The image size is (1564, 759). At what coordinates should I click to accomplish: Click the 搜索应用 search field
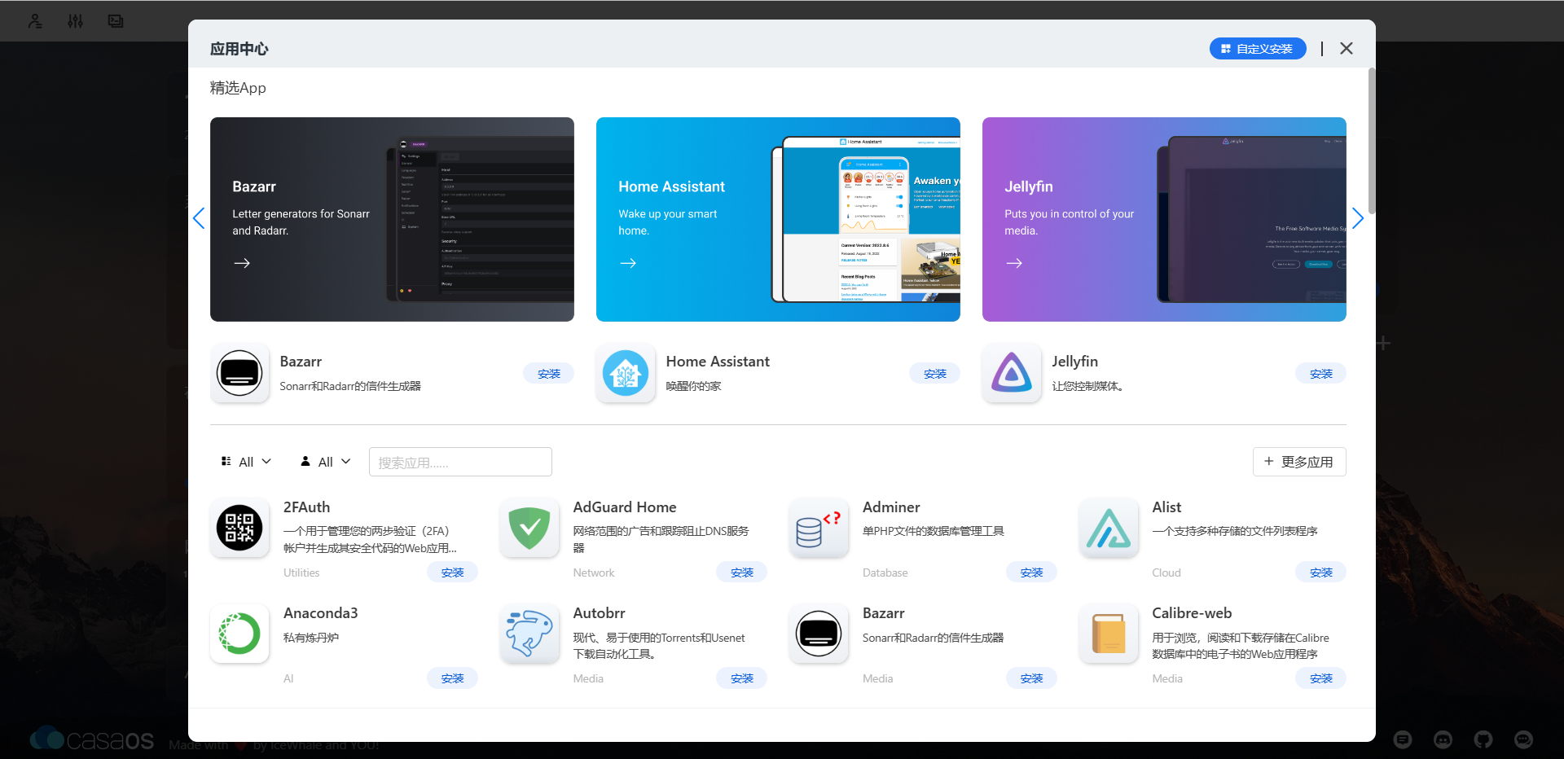tap(460, 462)
